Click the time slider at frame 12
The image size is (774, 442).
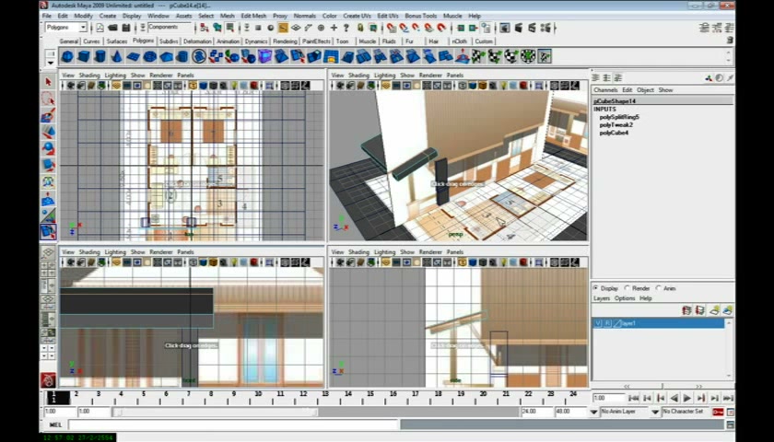(x=303, y=394)
